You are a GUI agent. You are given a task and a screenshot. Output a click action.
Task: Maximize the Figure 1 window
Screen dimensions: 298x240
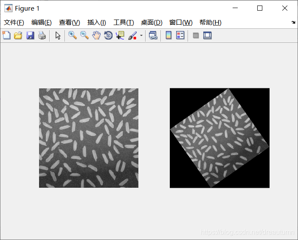point(260,8)
